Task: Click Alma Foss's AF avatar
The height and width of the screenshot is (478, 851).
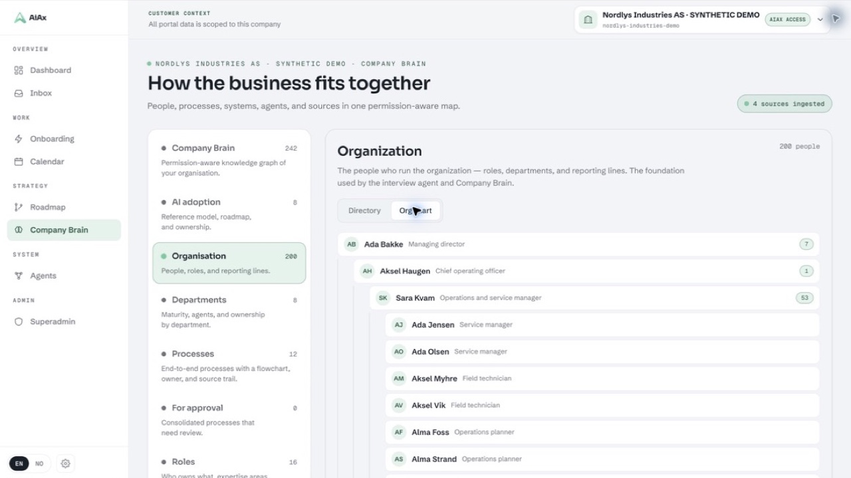Action: [x=399, y=432]
